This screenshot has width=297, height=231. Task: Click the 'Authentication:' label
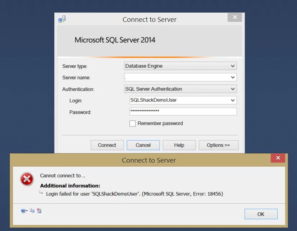[x=78, y=89]
